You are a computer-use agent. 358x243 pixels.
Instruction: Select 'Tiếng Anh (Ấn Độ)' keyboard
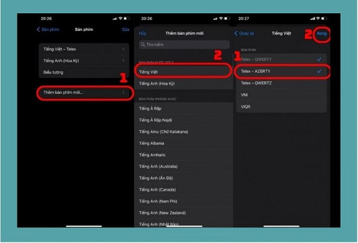[183, 178]
